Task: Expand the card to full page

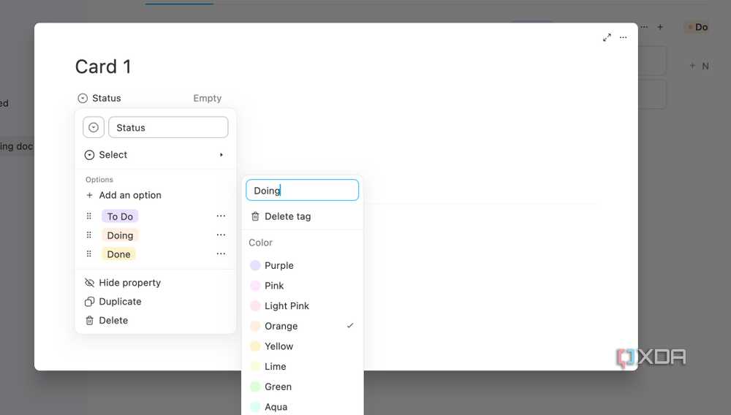Action: point(607,37)
